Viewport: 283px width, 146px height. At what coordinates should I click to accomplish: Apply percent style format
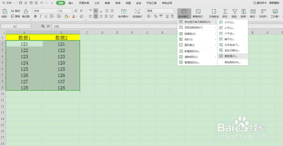click(156, 16)
